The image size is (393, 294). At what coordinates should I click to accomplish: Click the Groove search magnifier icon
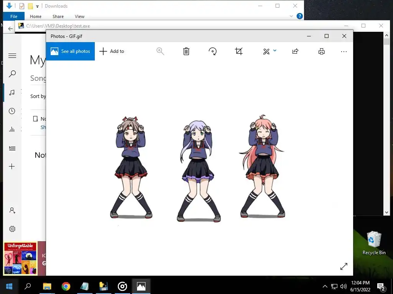pos(12,74)
